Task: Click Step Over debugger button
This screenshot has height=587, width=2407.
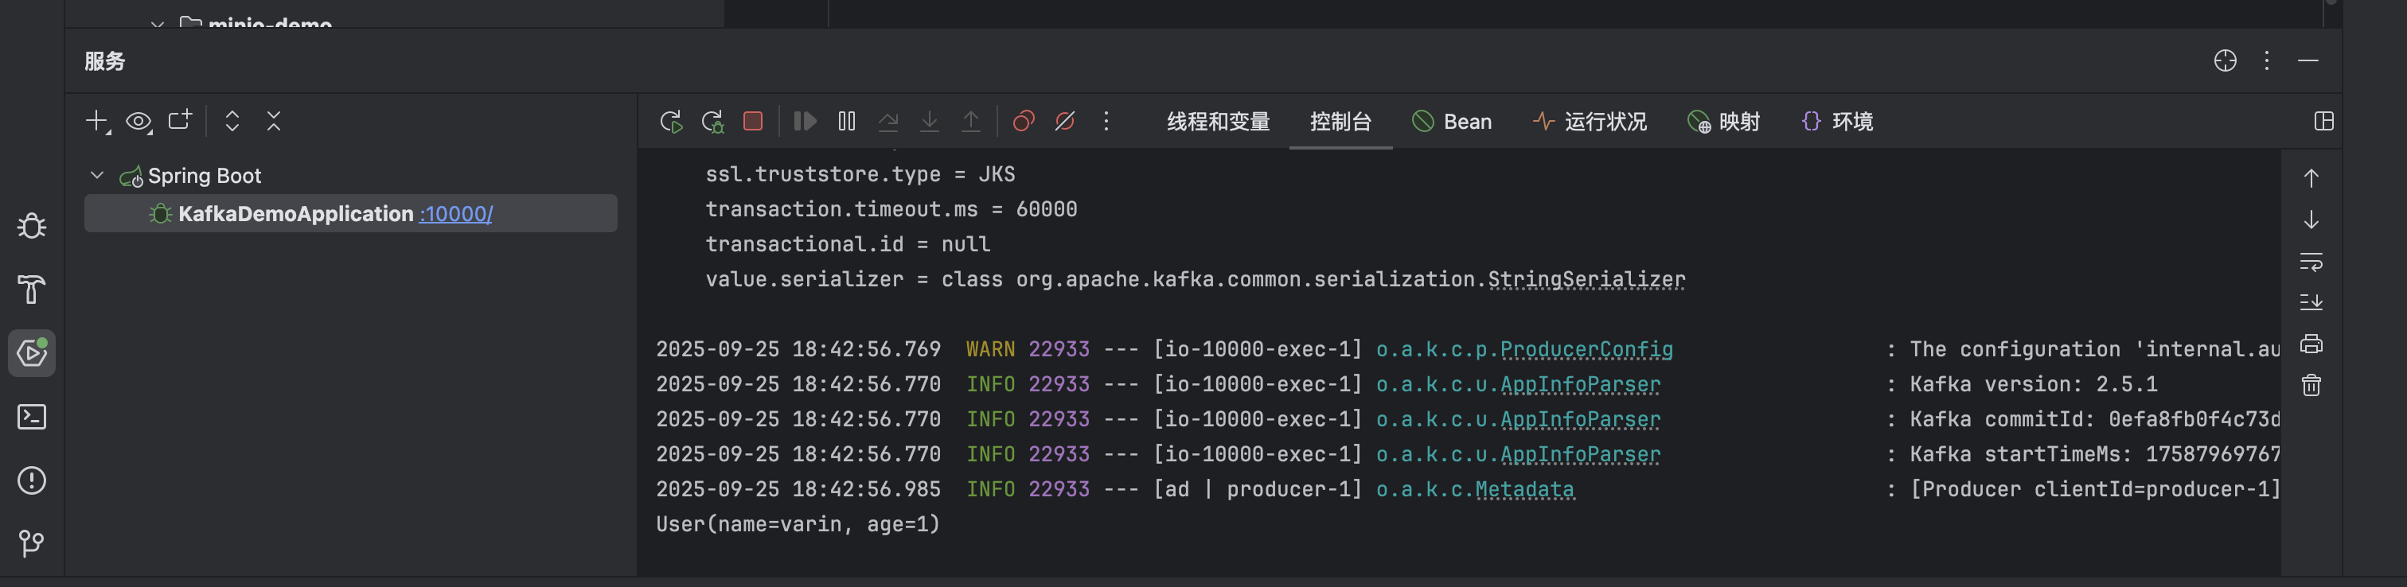Action: (x=888, y=122)
